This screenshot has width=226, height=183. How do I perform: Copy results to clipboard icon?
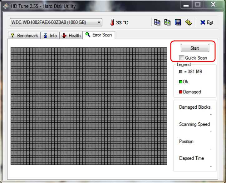click(157, 22)
